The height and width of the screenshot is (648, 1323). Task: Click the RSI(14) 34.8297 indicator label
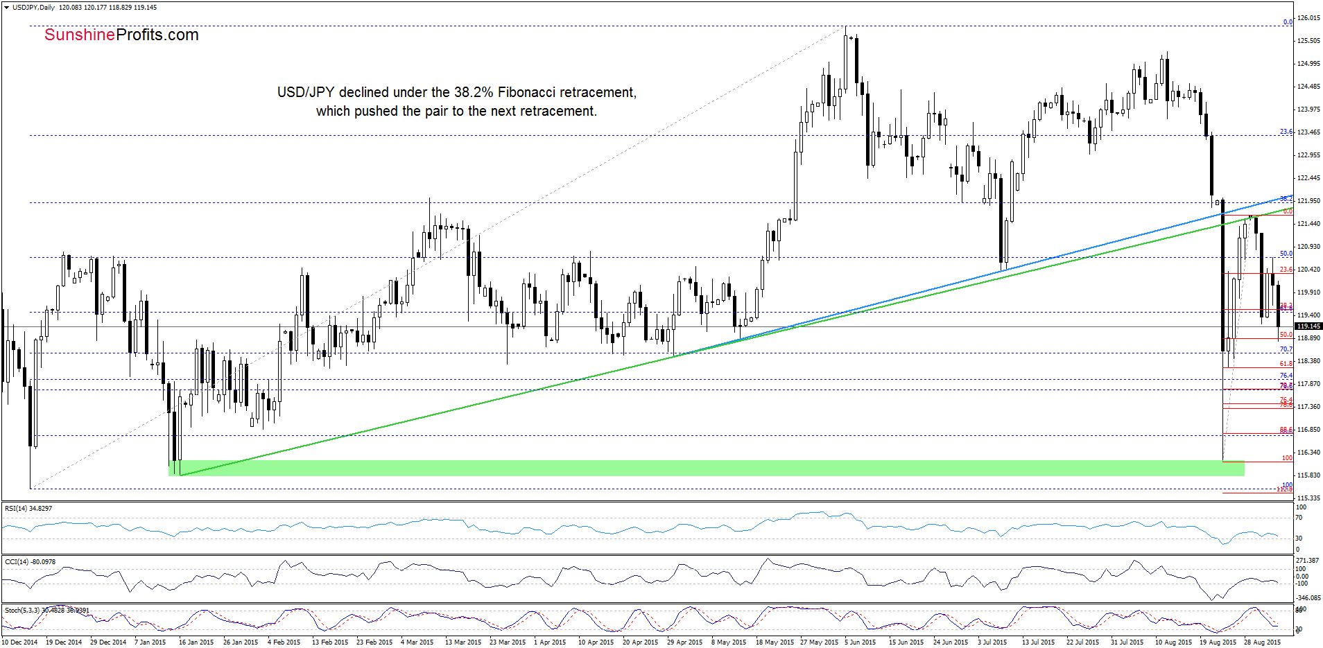point(28,509)
